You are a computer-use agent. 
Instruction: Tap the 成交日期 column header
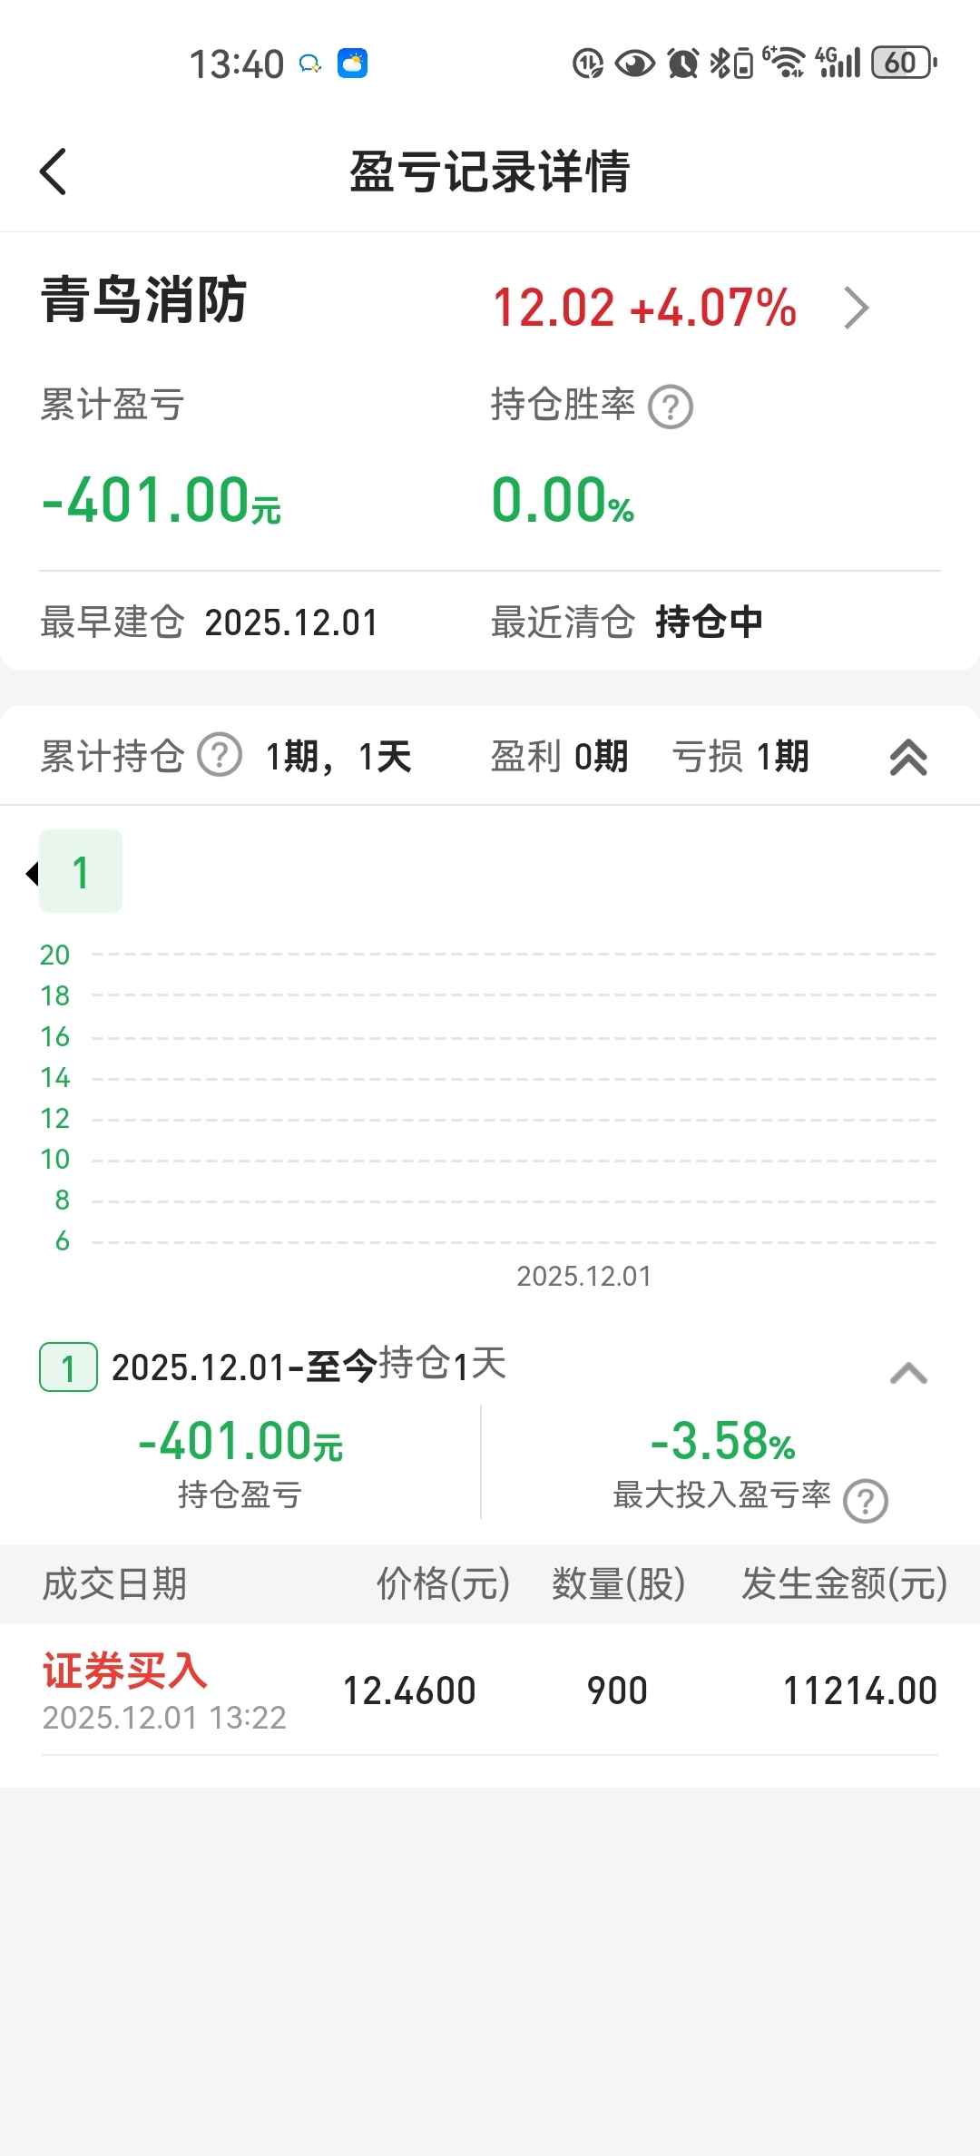point(114,1584)
